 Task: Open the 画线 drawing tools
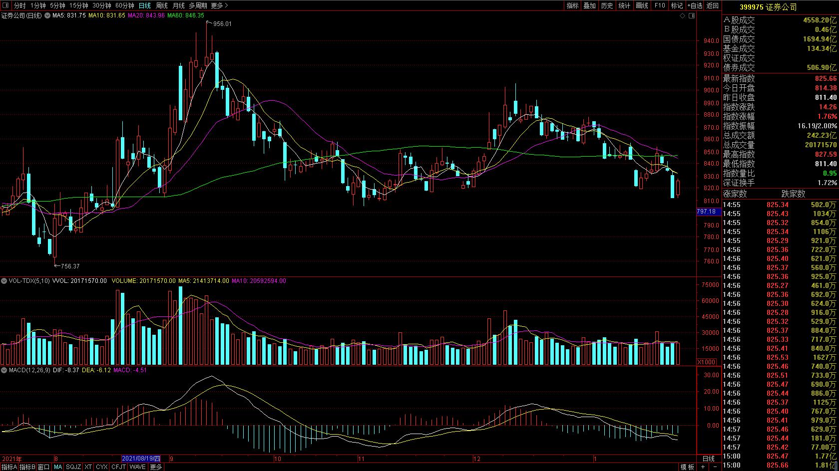point(642,5)
